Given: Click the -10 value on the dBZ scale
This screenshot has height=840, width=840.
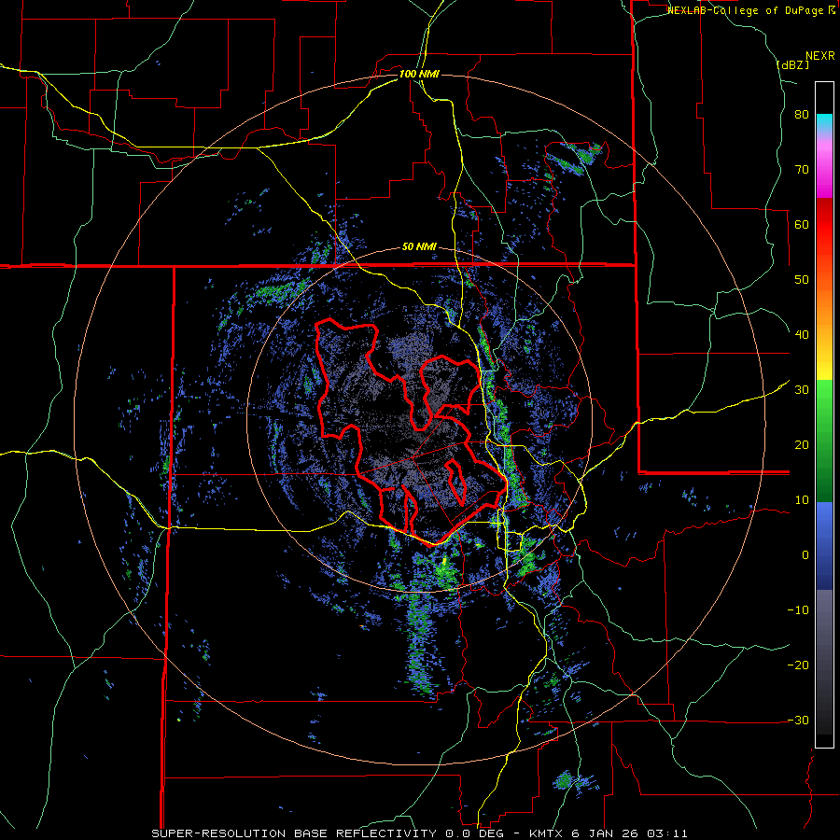Looking at the screenshot, I should pos(798,610).
